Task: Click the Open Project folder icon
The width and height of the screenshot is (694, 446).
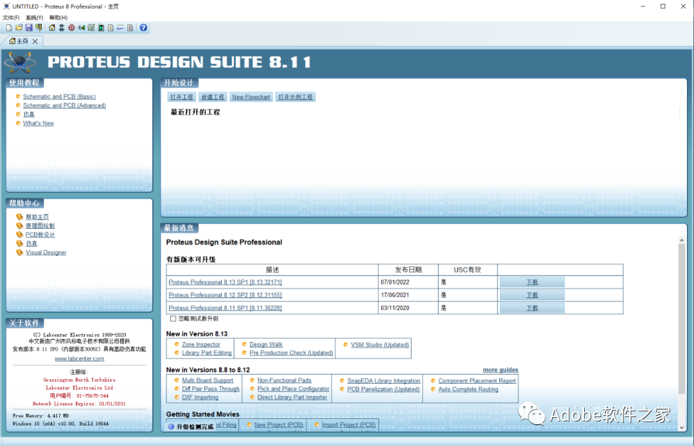Action: pyautogui.click(x=19, y=28)
